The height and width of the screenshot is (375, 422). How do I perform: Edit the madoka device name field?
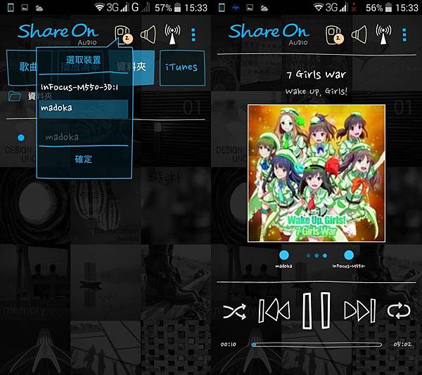[84, 137]
